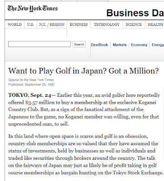Click the Golf in Japan article headline
Viewport: 164px width, 181px height.
pos(84,71)
